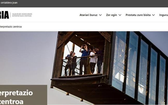
Task: Open the partially visible Inguru navigation item
Action: click(164, 15)
